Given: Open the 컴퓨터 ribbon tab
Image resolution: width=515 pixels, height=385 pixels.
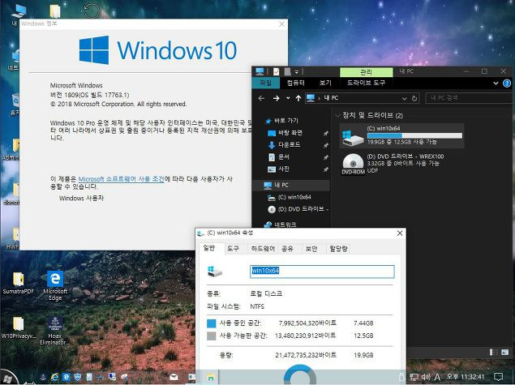Looking at the screenshot, I should click(x=295, y=83).
